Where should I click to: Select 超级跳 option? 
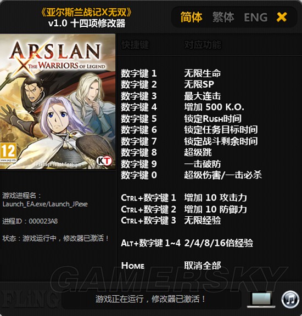tap(198, 152)
